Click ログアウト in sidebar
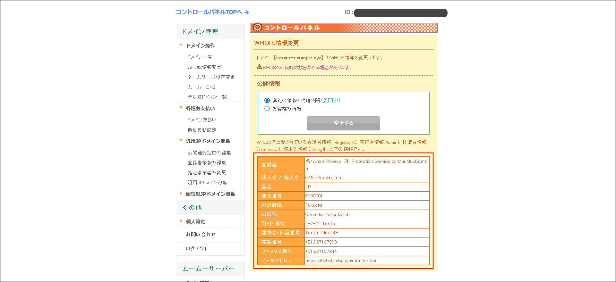 coord(196,248)
